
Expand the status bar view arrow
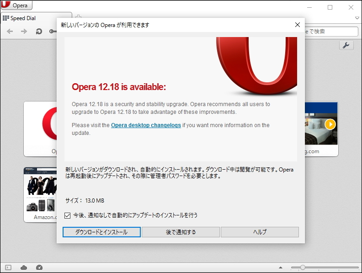click(x=281, y=268)
